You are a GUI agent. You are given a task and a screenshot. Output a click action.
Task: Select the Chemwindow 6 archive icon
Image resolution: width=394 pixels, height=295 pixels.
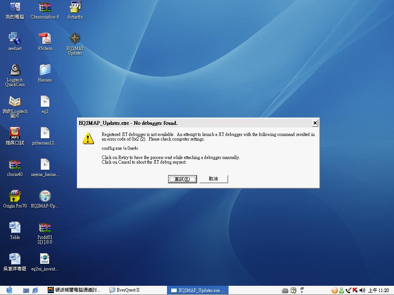pos(45,7)
